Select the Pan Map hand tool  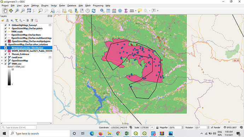[5, 11]
